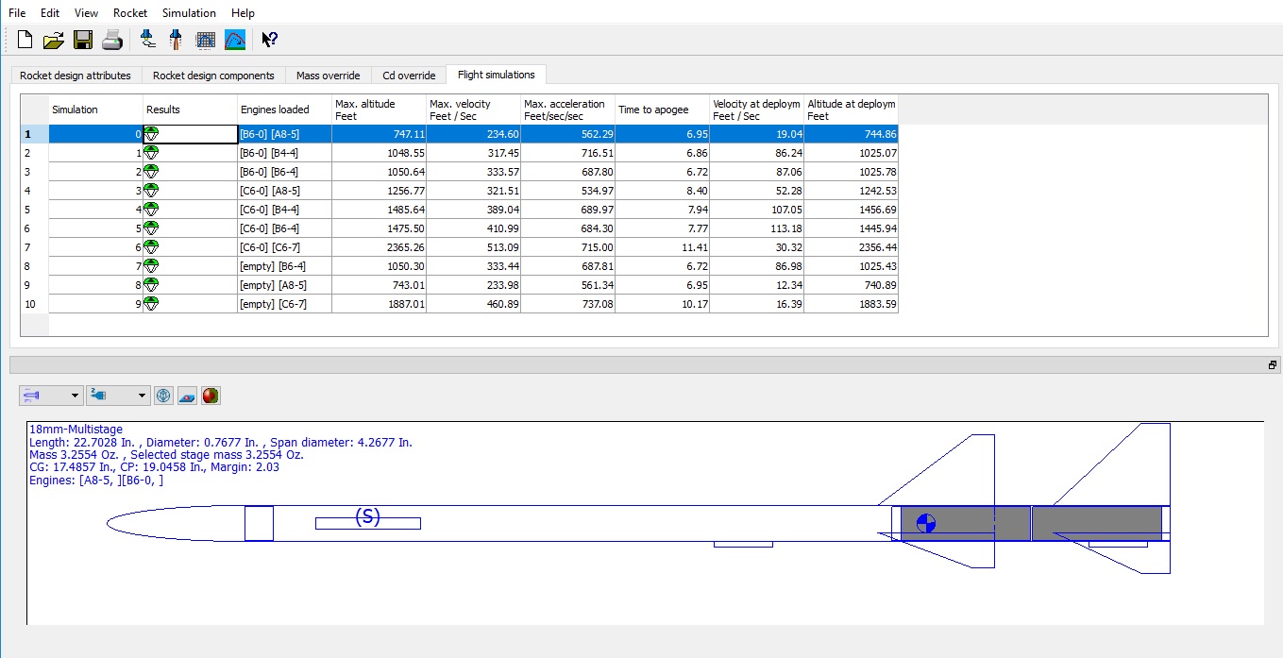Create a new rocket design file
The image size is (1283, 658).
[25, 40]
